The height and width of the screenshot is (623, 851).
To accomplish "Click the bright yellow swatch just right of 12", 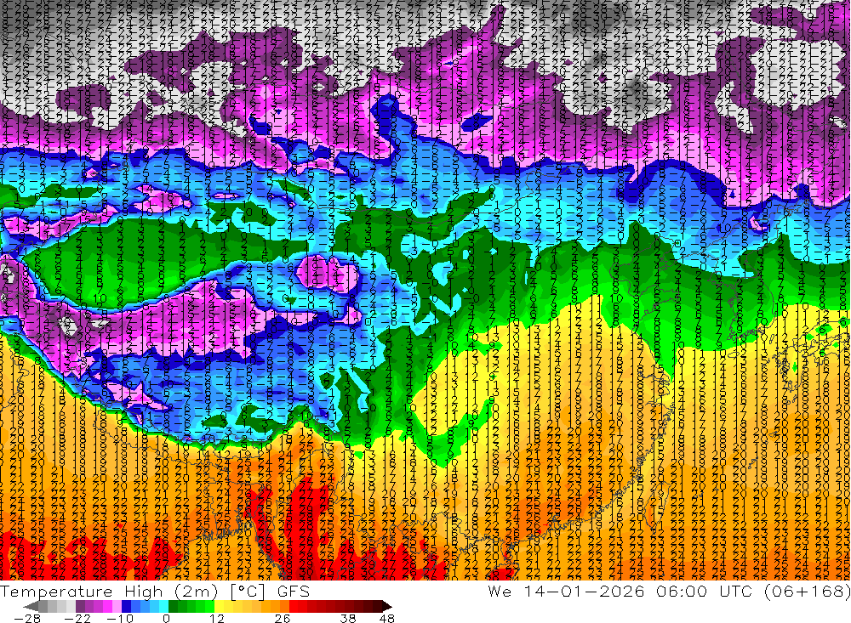I will point(220,607).
